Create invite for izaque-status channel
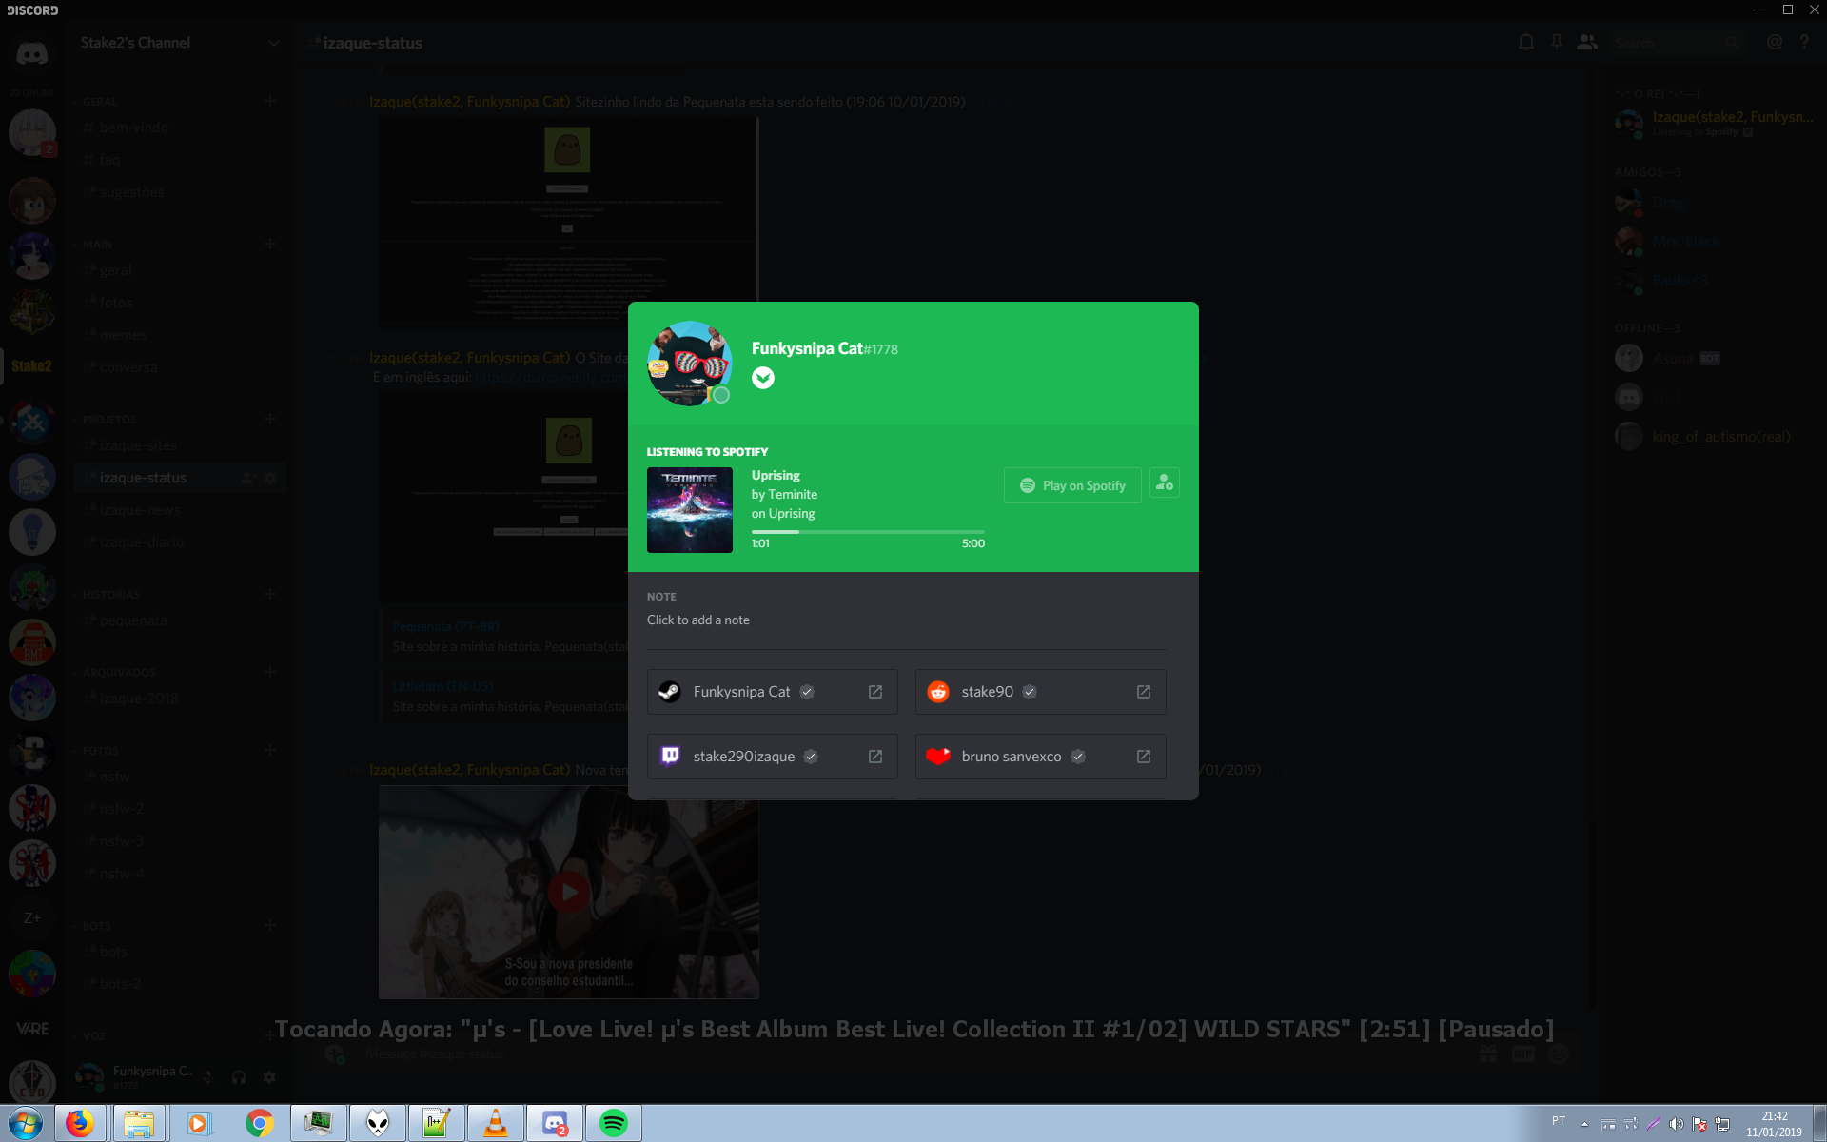The height and width of the screenshot is (1142, 1827). pos(248,478)
